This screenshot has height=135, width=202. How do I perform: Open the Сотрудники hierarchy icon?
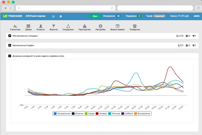point(68,26)
